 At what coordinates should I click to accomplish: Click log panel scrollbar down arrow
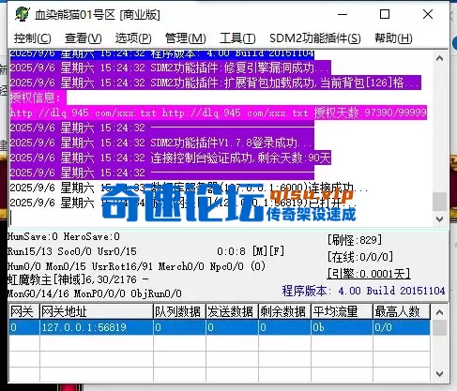[x=439, y=218]
